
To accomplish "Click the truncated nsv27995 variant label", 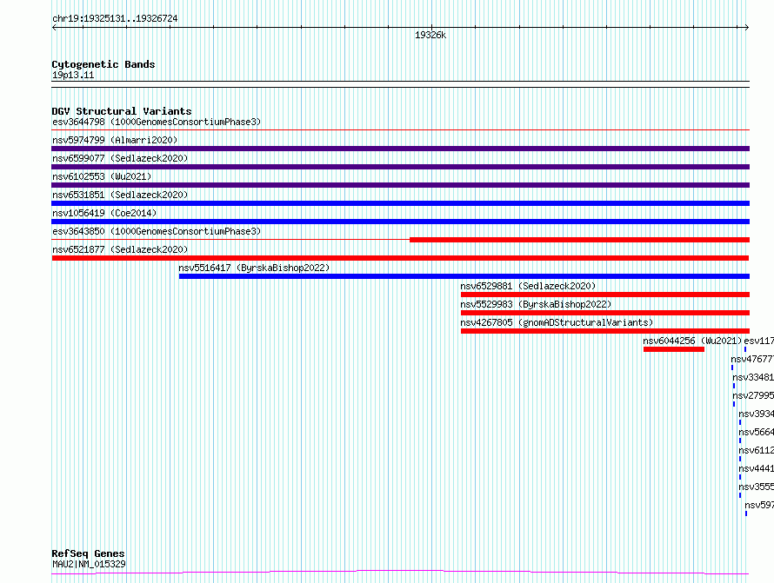I will 753,395.
